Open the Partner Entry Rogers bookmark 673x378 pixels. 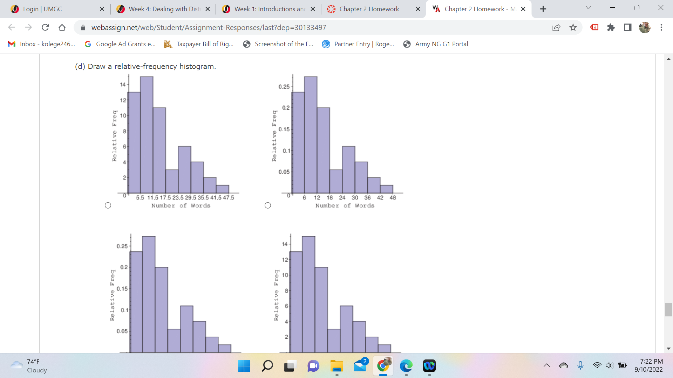(357, 44)
